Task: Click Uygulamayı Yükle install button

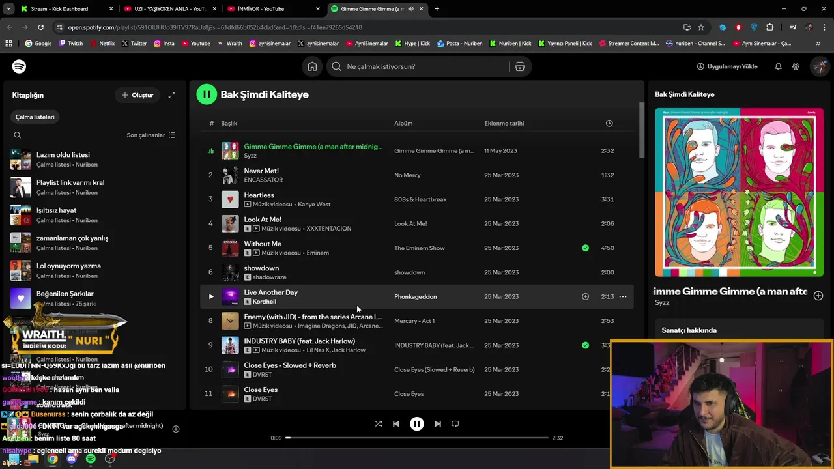Action: [727, 66]
